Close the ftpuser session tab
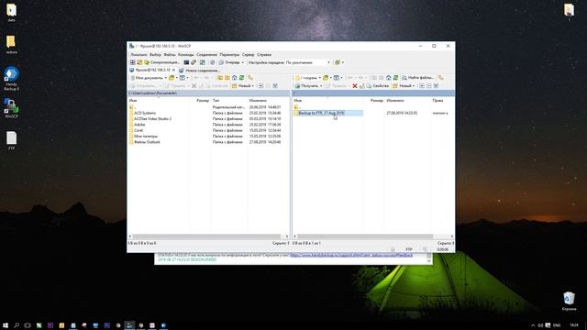587x330 pixels. pos(173,70)
